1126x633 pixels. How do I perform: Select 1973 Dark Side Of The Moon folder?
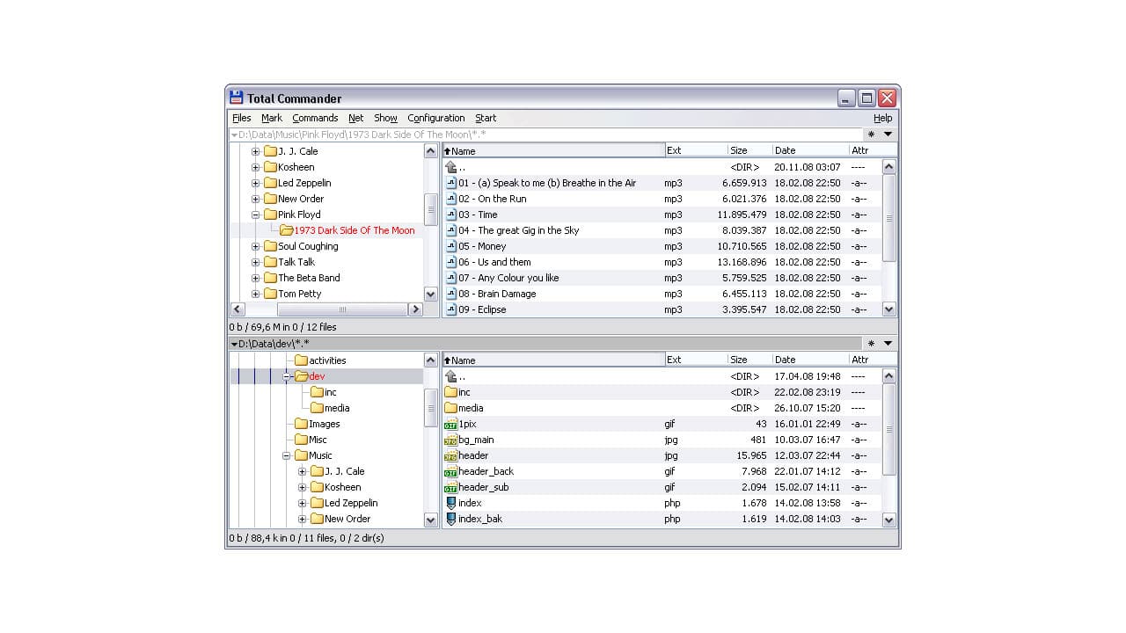pyautogui.click(x=354, y=230)
